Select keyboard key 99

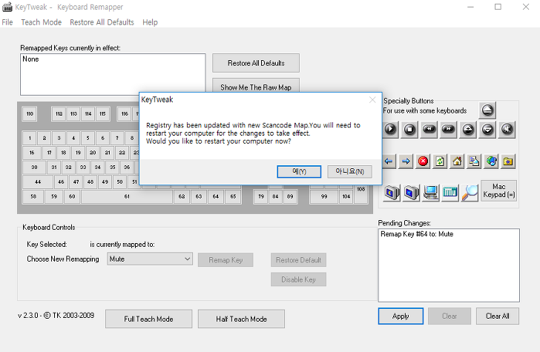coord(324,196)
